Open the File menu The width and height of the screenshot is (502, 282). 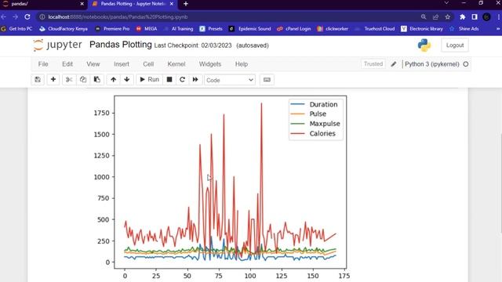[x=43, y=64]
